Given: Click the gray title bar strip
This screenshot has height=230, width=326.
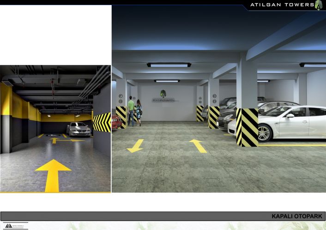Looking at the screenshot, I should pos(163,216).
